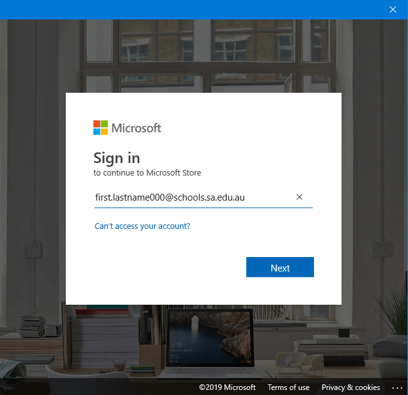Image resolution: width=408 pixels, height=395 pixels.
Task: Open the more options ellipsis in footer
Action: click(397, 388)
